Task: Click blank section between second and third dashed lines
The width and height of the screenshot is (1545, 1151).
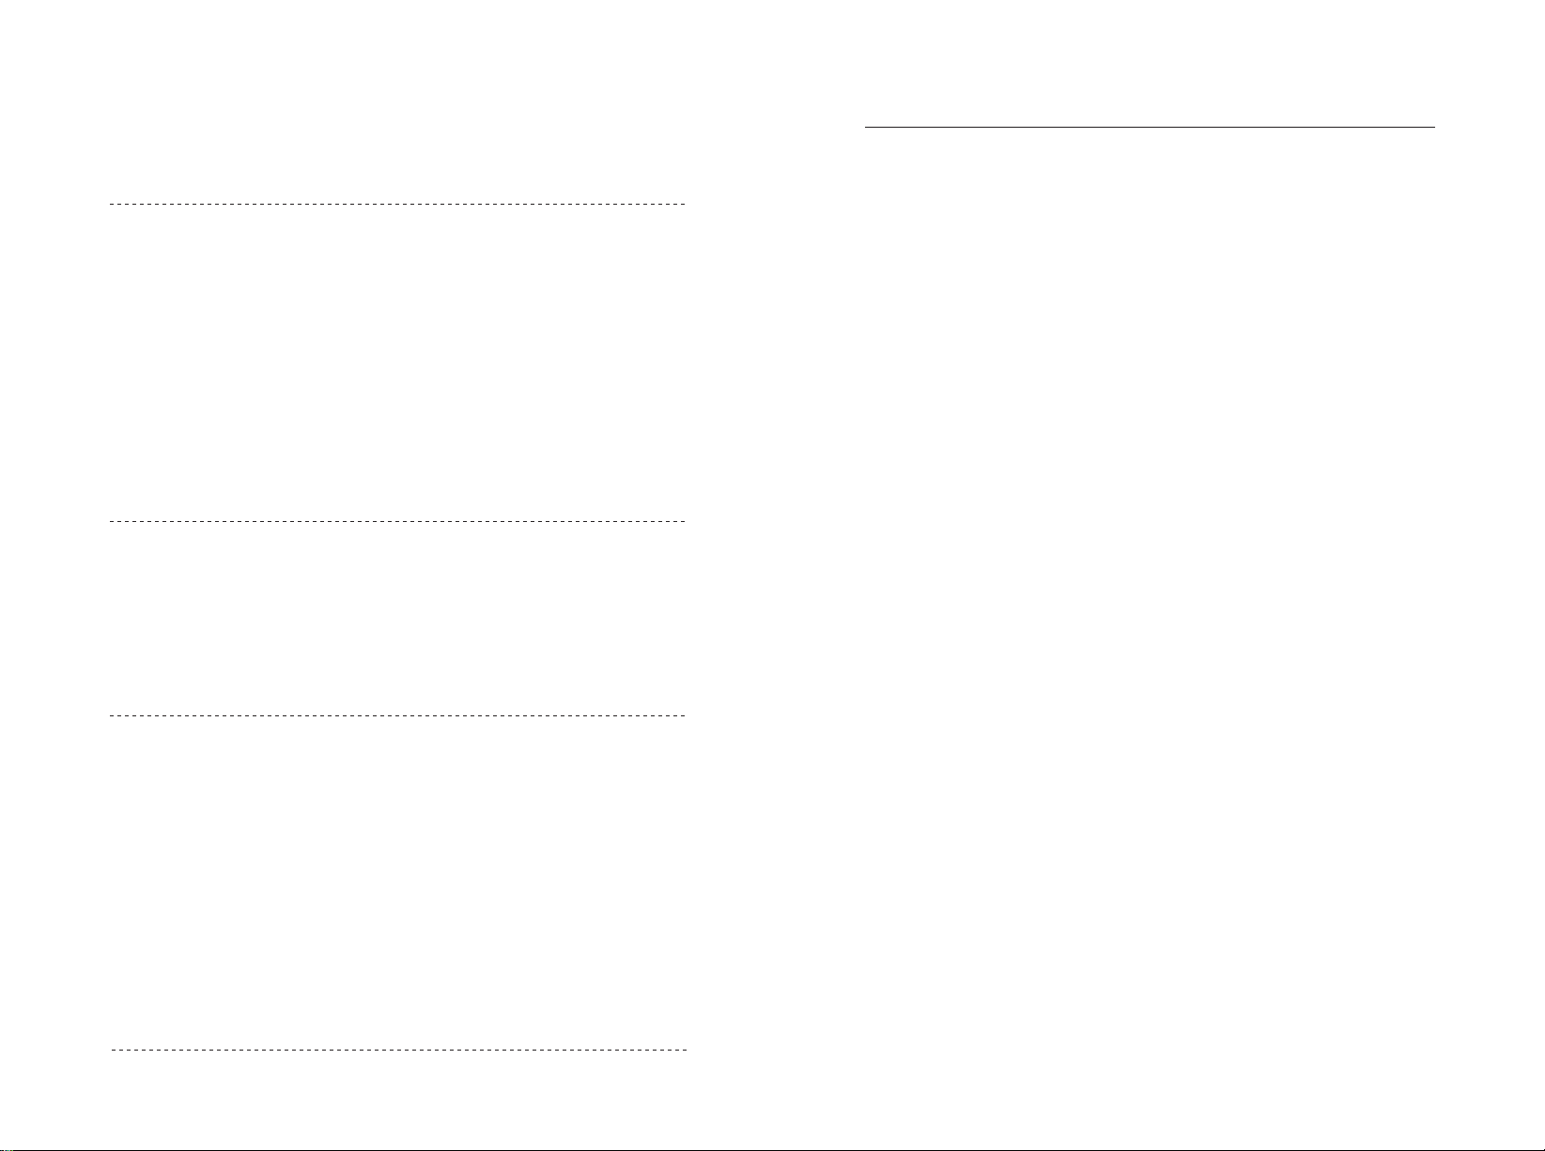Action: [398, 618]
